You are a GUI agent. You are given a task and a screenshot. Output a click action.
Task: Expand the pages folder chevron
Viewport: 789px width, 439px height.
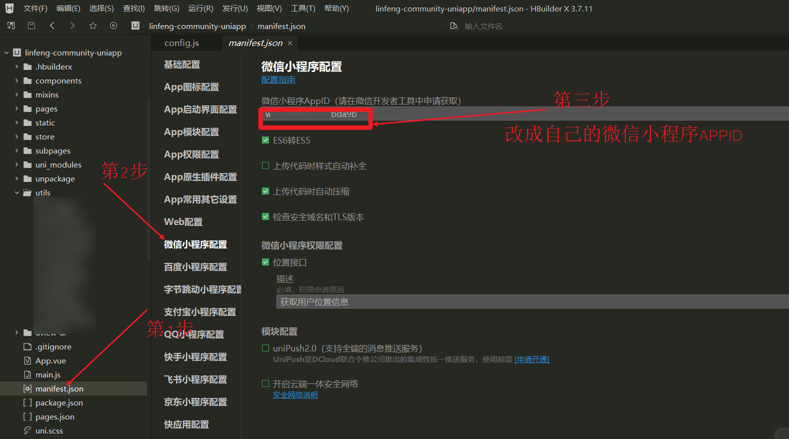[16, 108]
